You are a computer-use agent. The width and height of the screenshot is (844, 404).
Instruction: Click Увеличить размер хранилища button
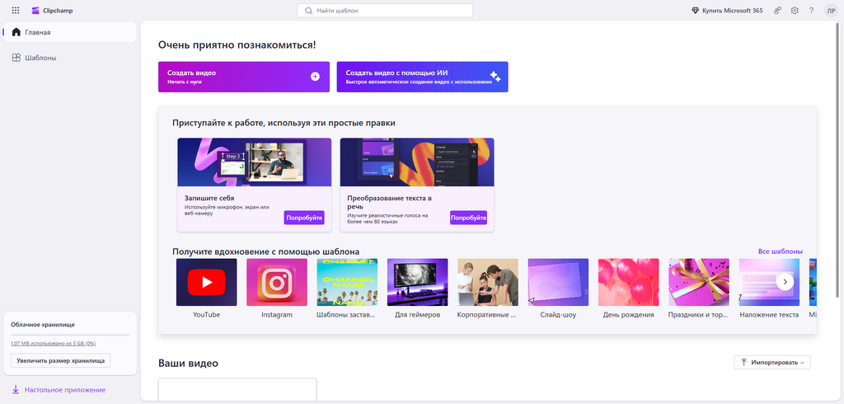[60, 360]
